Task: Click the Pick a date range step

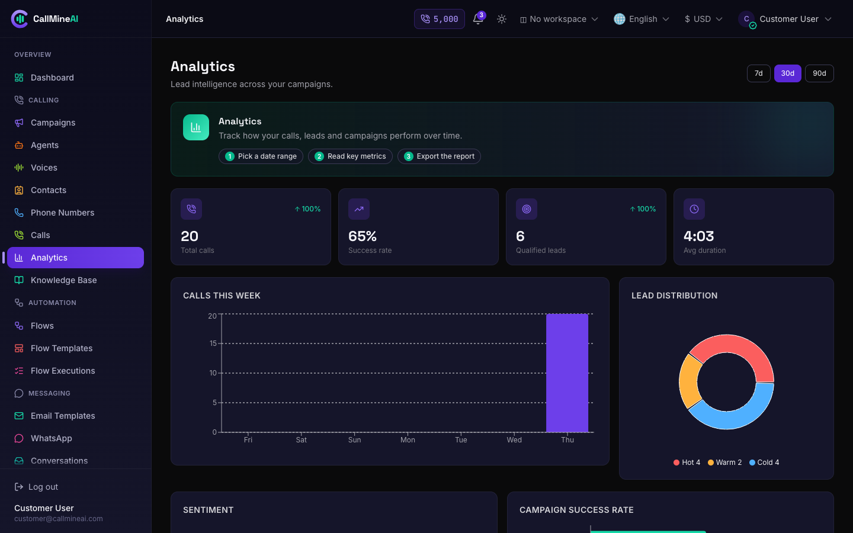Action: (261, 156)
